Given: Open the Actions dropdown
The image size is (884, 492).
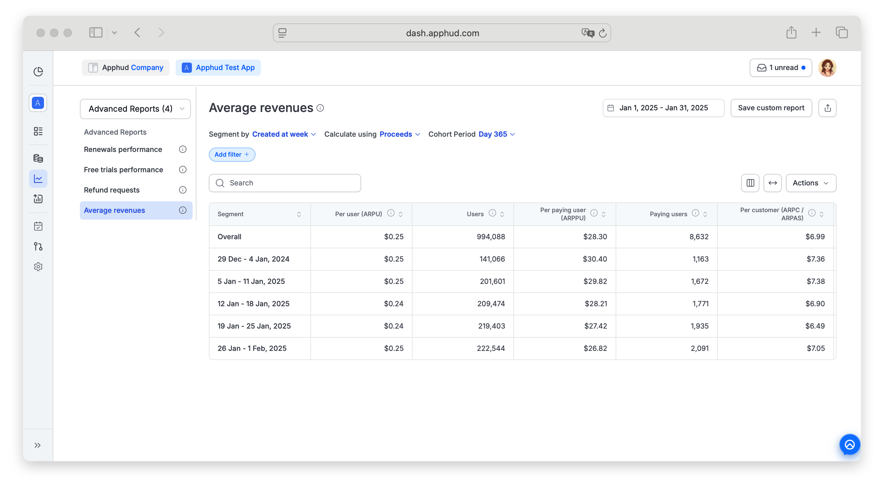Looking at the screenshot, I should [x=811, y=183].
